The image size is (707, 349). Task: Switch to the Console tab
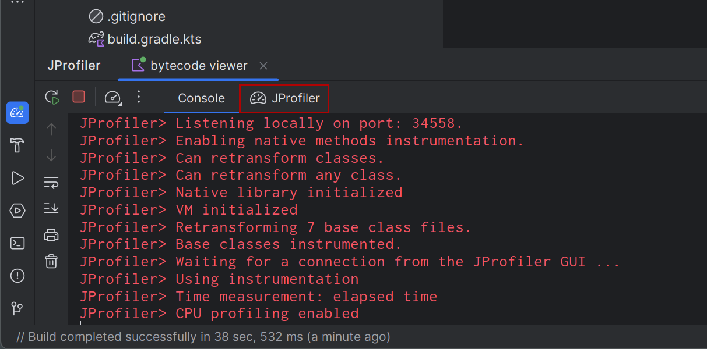click(201, 98)
